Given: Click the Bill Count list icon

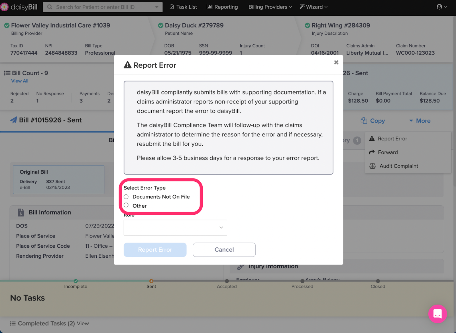Looking at the screenshot, I should click(x=7, y=73).
